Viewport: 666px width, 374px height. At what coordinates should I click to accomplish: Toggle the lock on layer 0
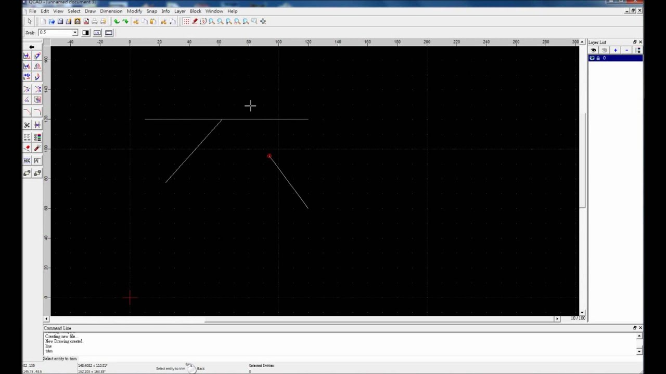[598, 58]
